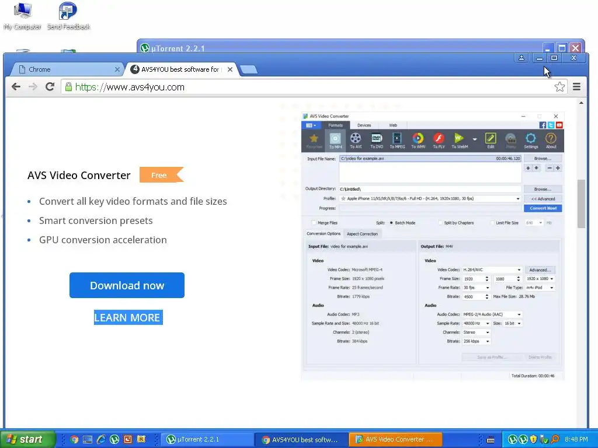Click the To AVI film reel icon
The width and height of the screenshot is (598, 448).
pyautogui.click(x=356, y=141)
